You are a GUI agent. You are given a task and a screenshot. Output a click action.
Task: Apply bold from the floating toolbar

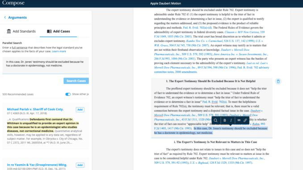224,120
